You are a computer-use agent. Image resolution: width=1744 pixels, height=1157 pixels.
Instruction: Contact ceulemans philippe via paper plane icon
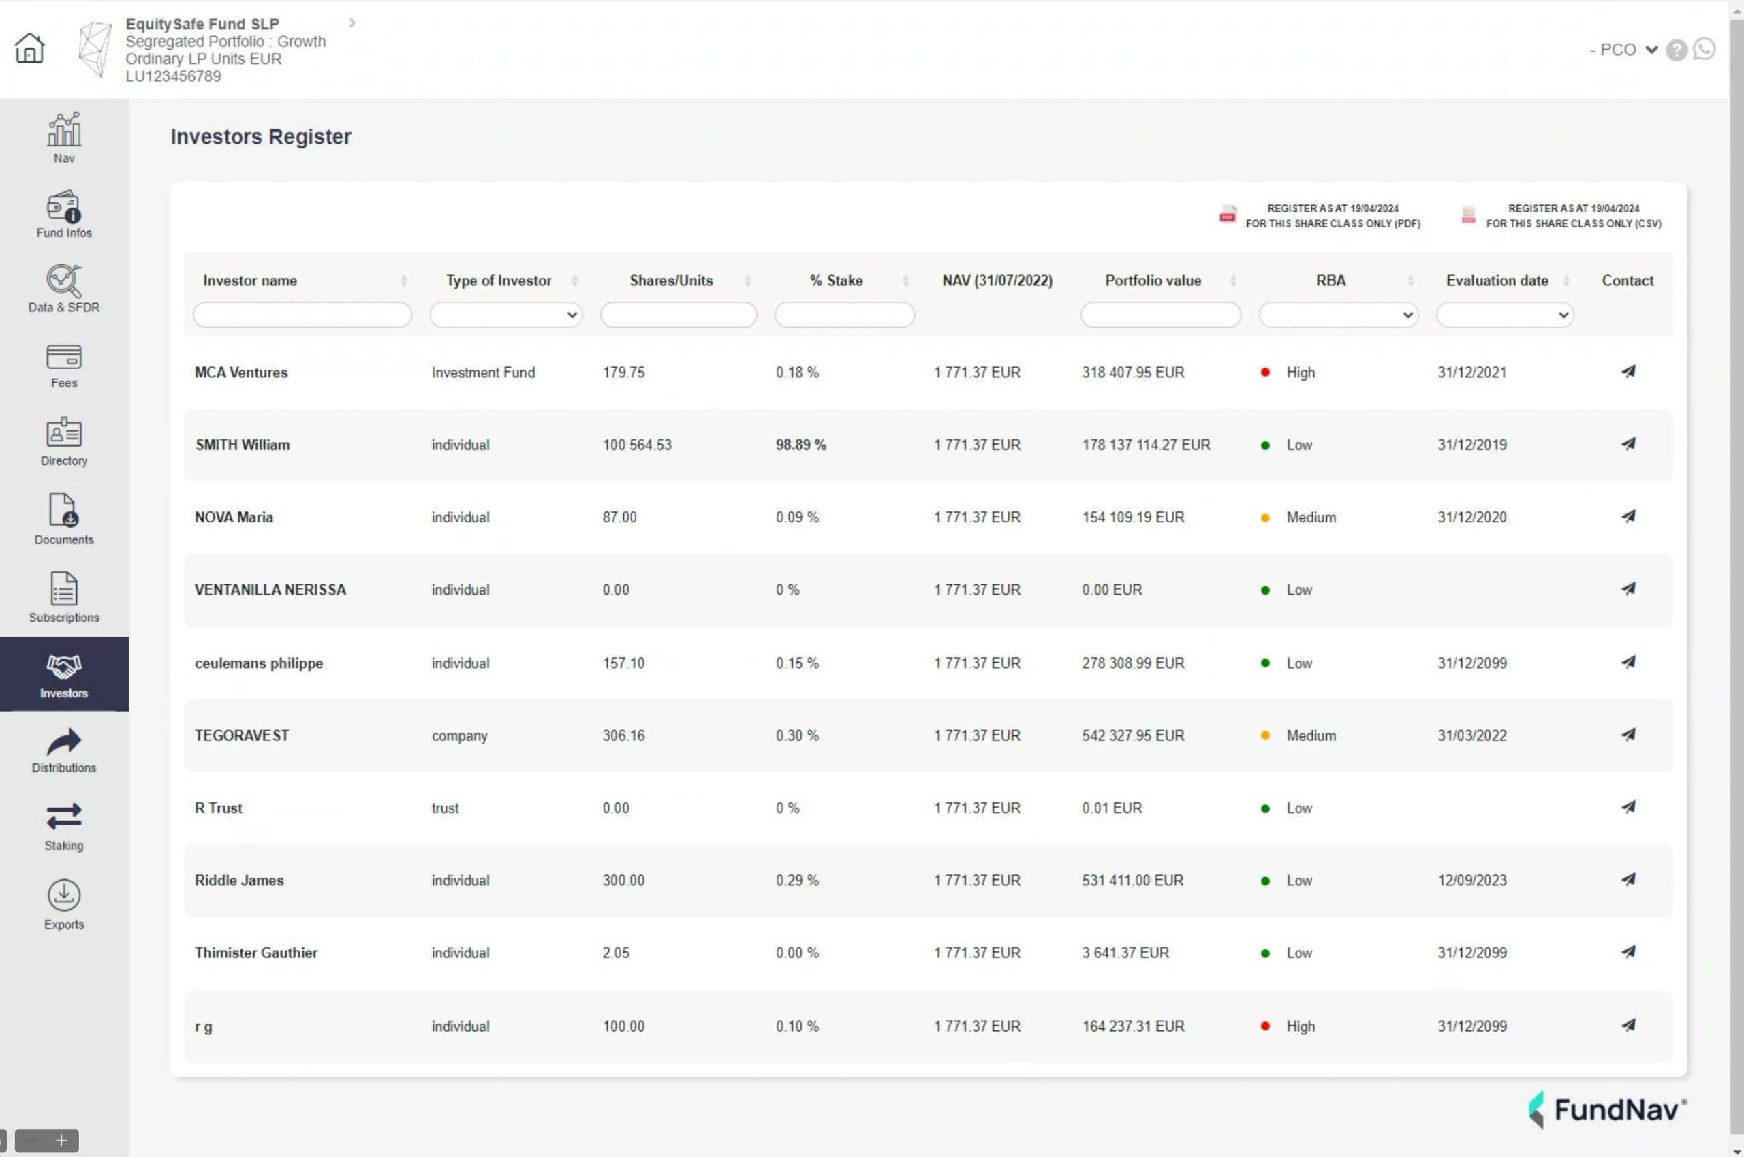[1628, 662]
